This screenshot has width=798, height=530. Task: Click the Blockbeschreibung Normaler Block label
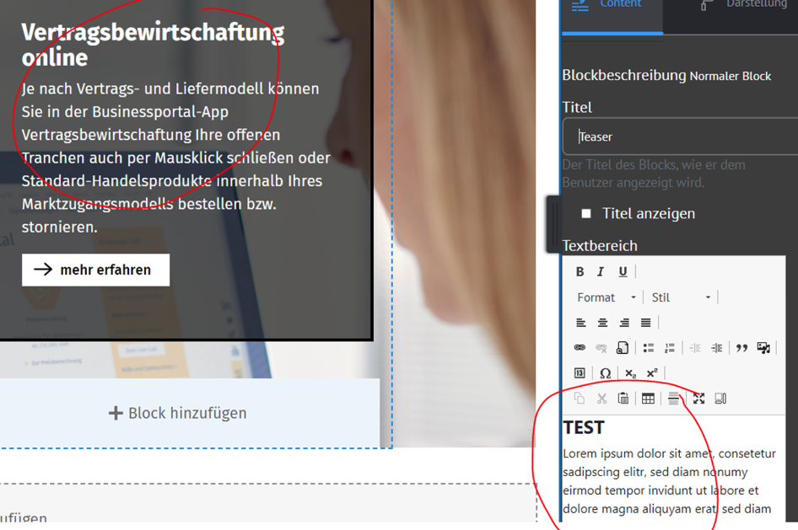[x=666, y=76]
